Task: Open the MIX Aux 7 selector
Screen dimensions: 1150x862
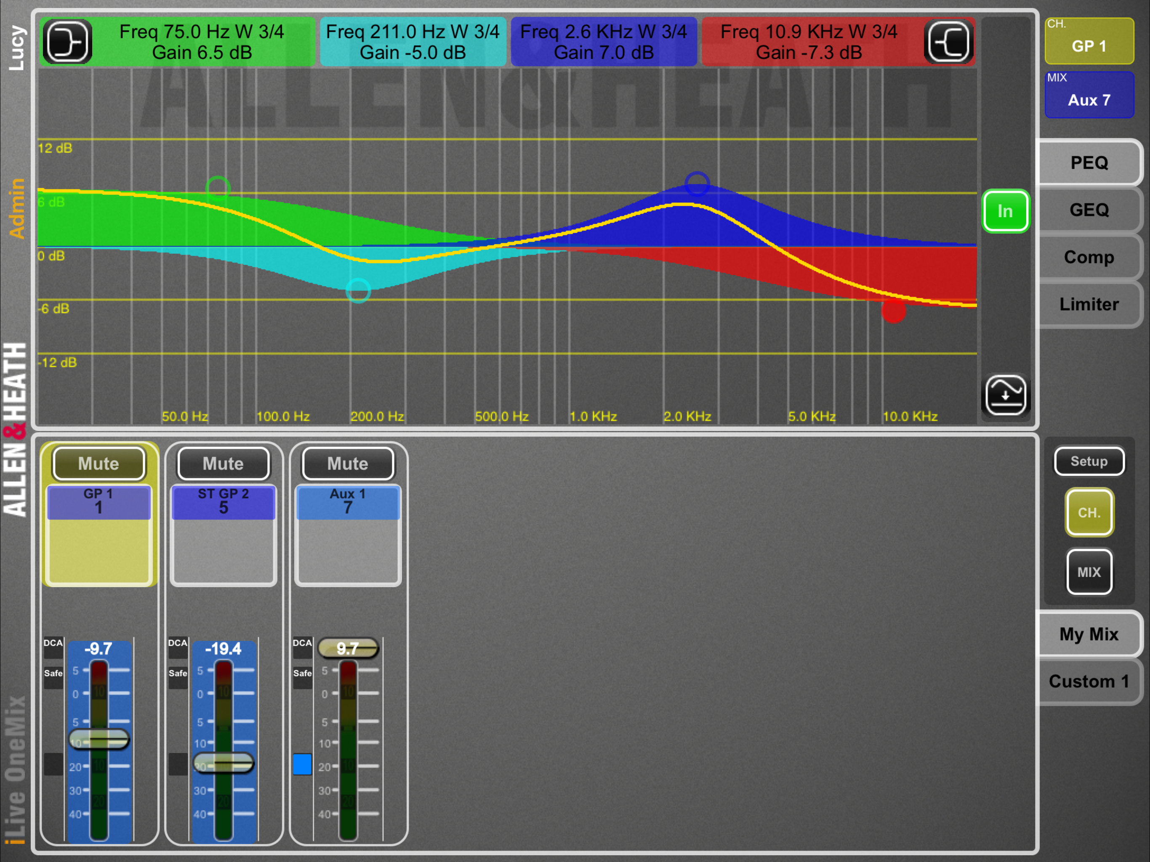Action: [x=1089, y=95]
